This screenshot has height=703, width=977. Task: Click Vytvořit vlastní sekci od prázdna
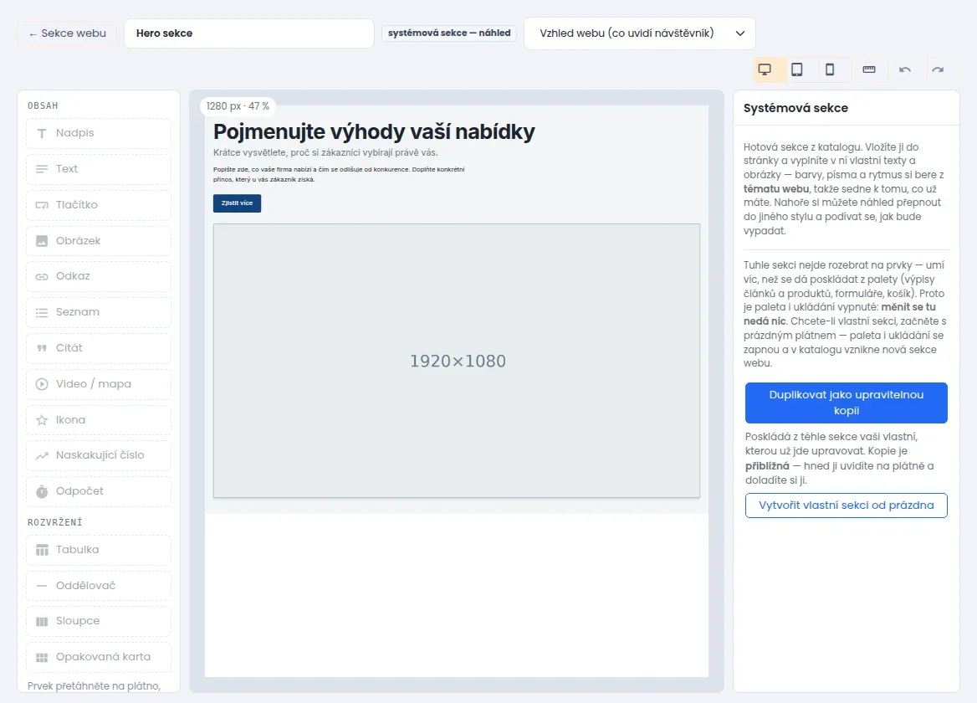click(847, 505)
